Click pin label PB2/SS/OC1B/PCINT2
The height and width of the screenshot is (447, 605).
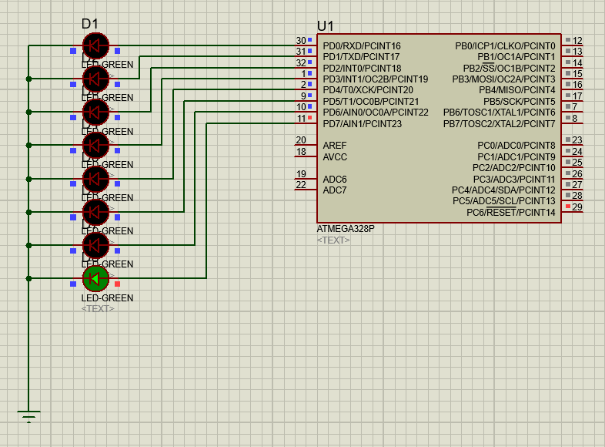pos(510,69)
